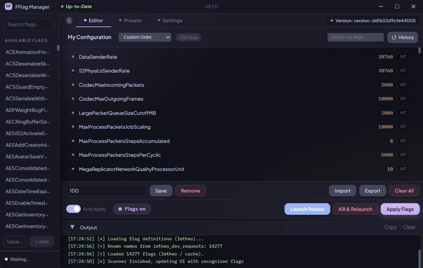Click the + Add button in sidebar
The height and width of the screenshot is (268, 423).
coord(42,242)
